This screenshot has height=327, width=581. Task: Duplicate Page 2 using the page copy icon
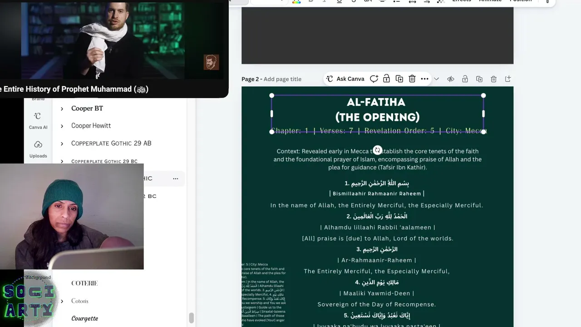pos(479,79)
